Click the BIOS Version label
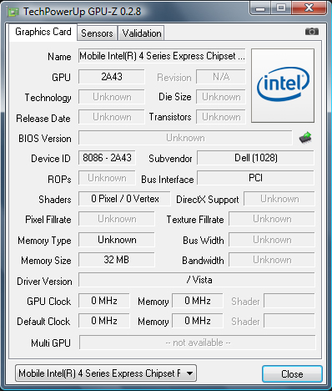The width and height of the screenshot is (332, 391). pyautogui.click(x=45, y=139)
